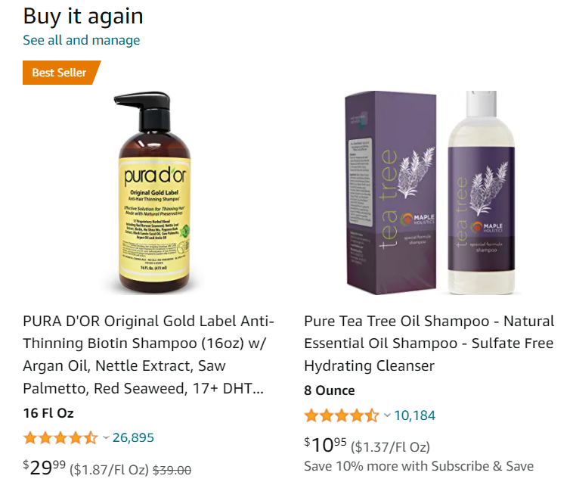Click the crossed-out $39.00 list price
This screenshot has width=573, height=482.
pyautogui.click(x=172, y=470)
